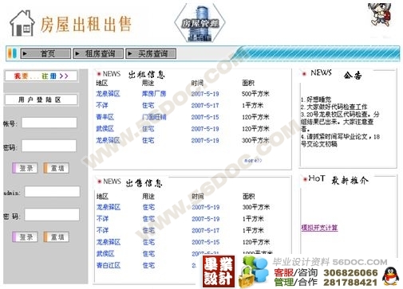Open the 租房查询 navigation tab
The image size is (403, 289).
(x=98, y=53)
